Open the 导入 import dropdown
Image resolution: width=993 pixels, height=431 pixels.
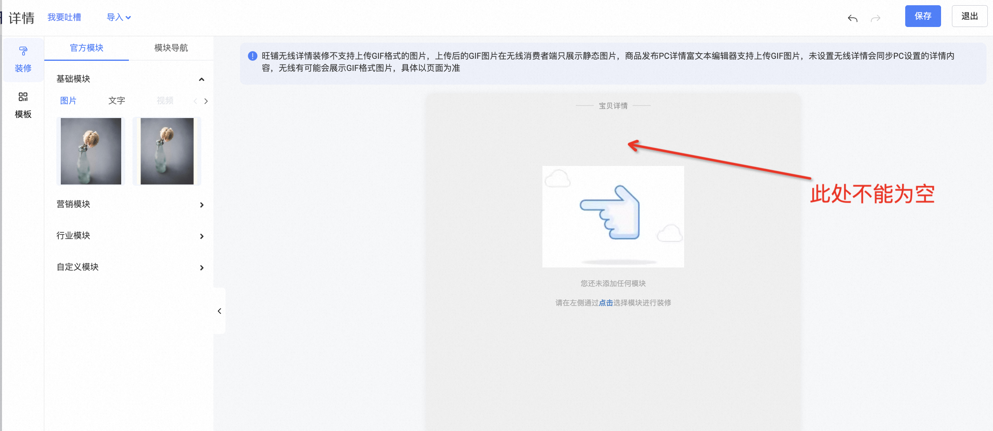tap(119, 17)
